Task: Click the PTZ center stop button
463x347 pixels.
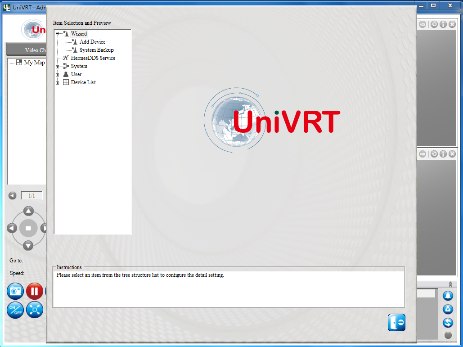Action: [x=28, y=228]
